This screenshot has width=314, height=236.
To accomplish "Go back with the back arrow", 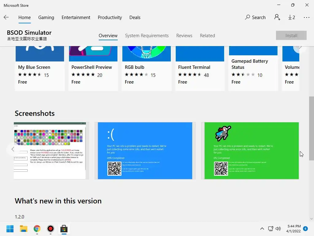I will click(x=6, y=18).
